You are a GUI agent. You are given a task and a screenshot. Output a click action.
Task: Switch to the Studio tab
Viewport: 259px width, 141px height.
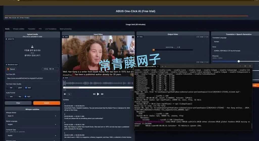[7, 29]
